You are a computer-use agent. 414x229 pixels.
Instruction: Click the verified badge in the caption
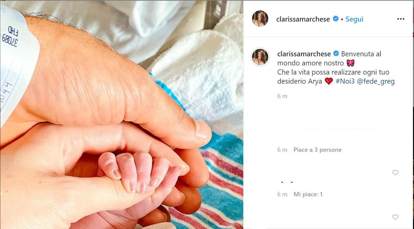pos(336,54)
